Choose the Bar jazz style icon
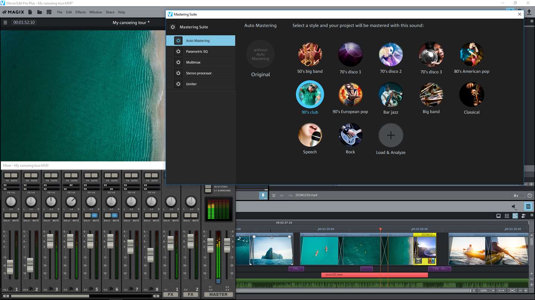The image size is (535, 300). (x=390, y=95)
